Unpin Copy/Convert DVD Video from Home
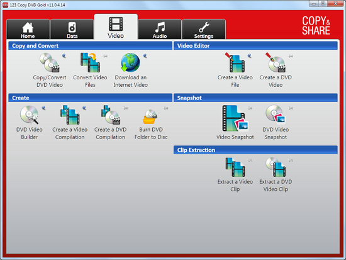The width and height of the screenshot is (346, 260). (64, 56)
